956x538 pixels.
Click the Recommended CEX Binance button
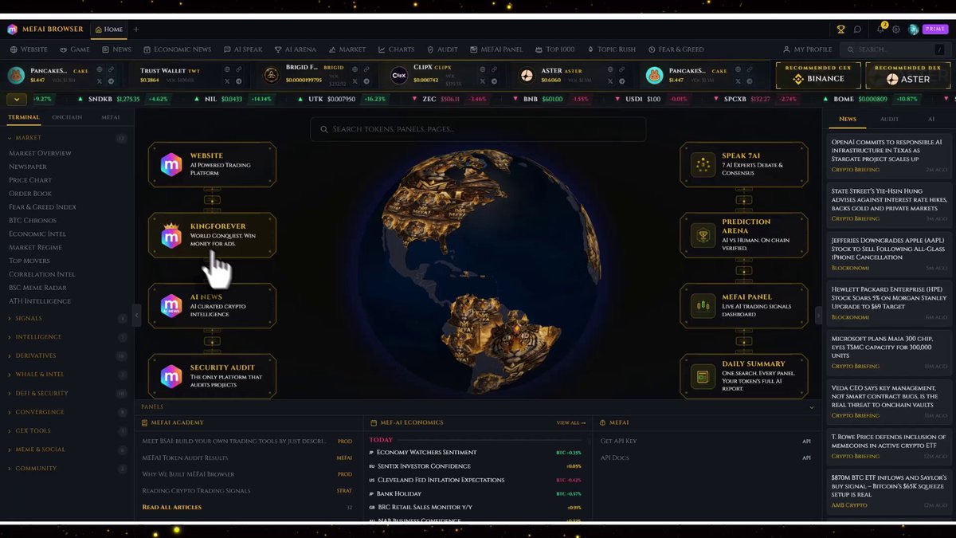[x=818, y=76]
